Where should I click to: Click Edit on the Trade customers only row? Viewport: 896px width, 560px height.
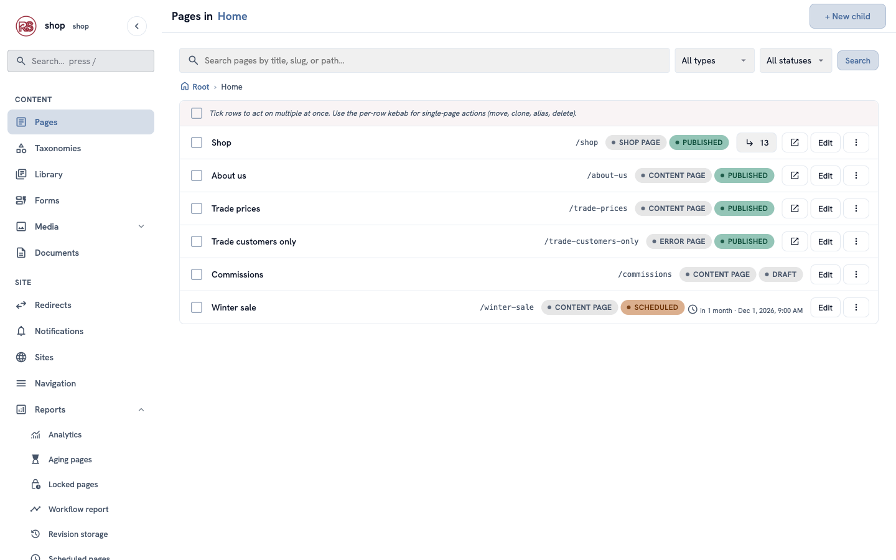point(825,241)
